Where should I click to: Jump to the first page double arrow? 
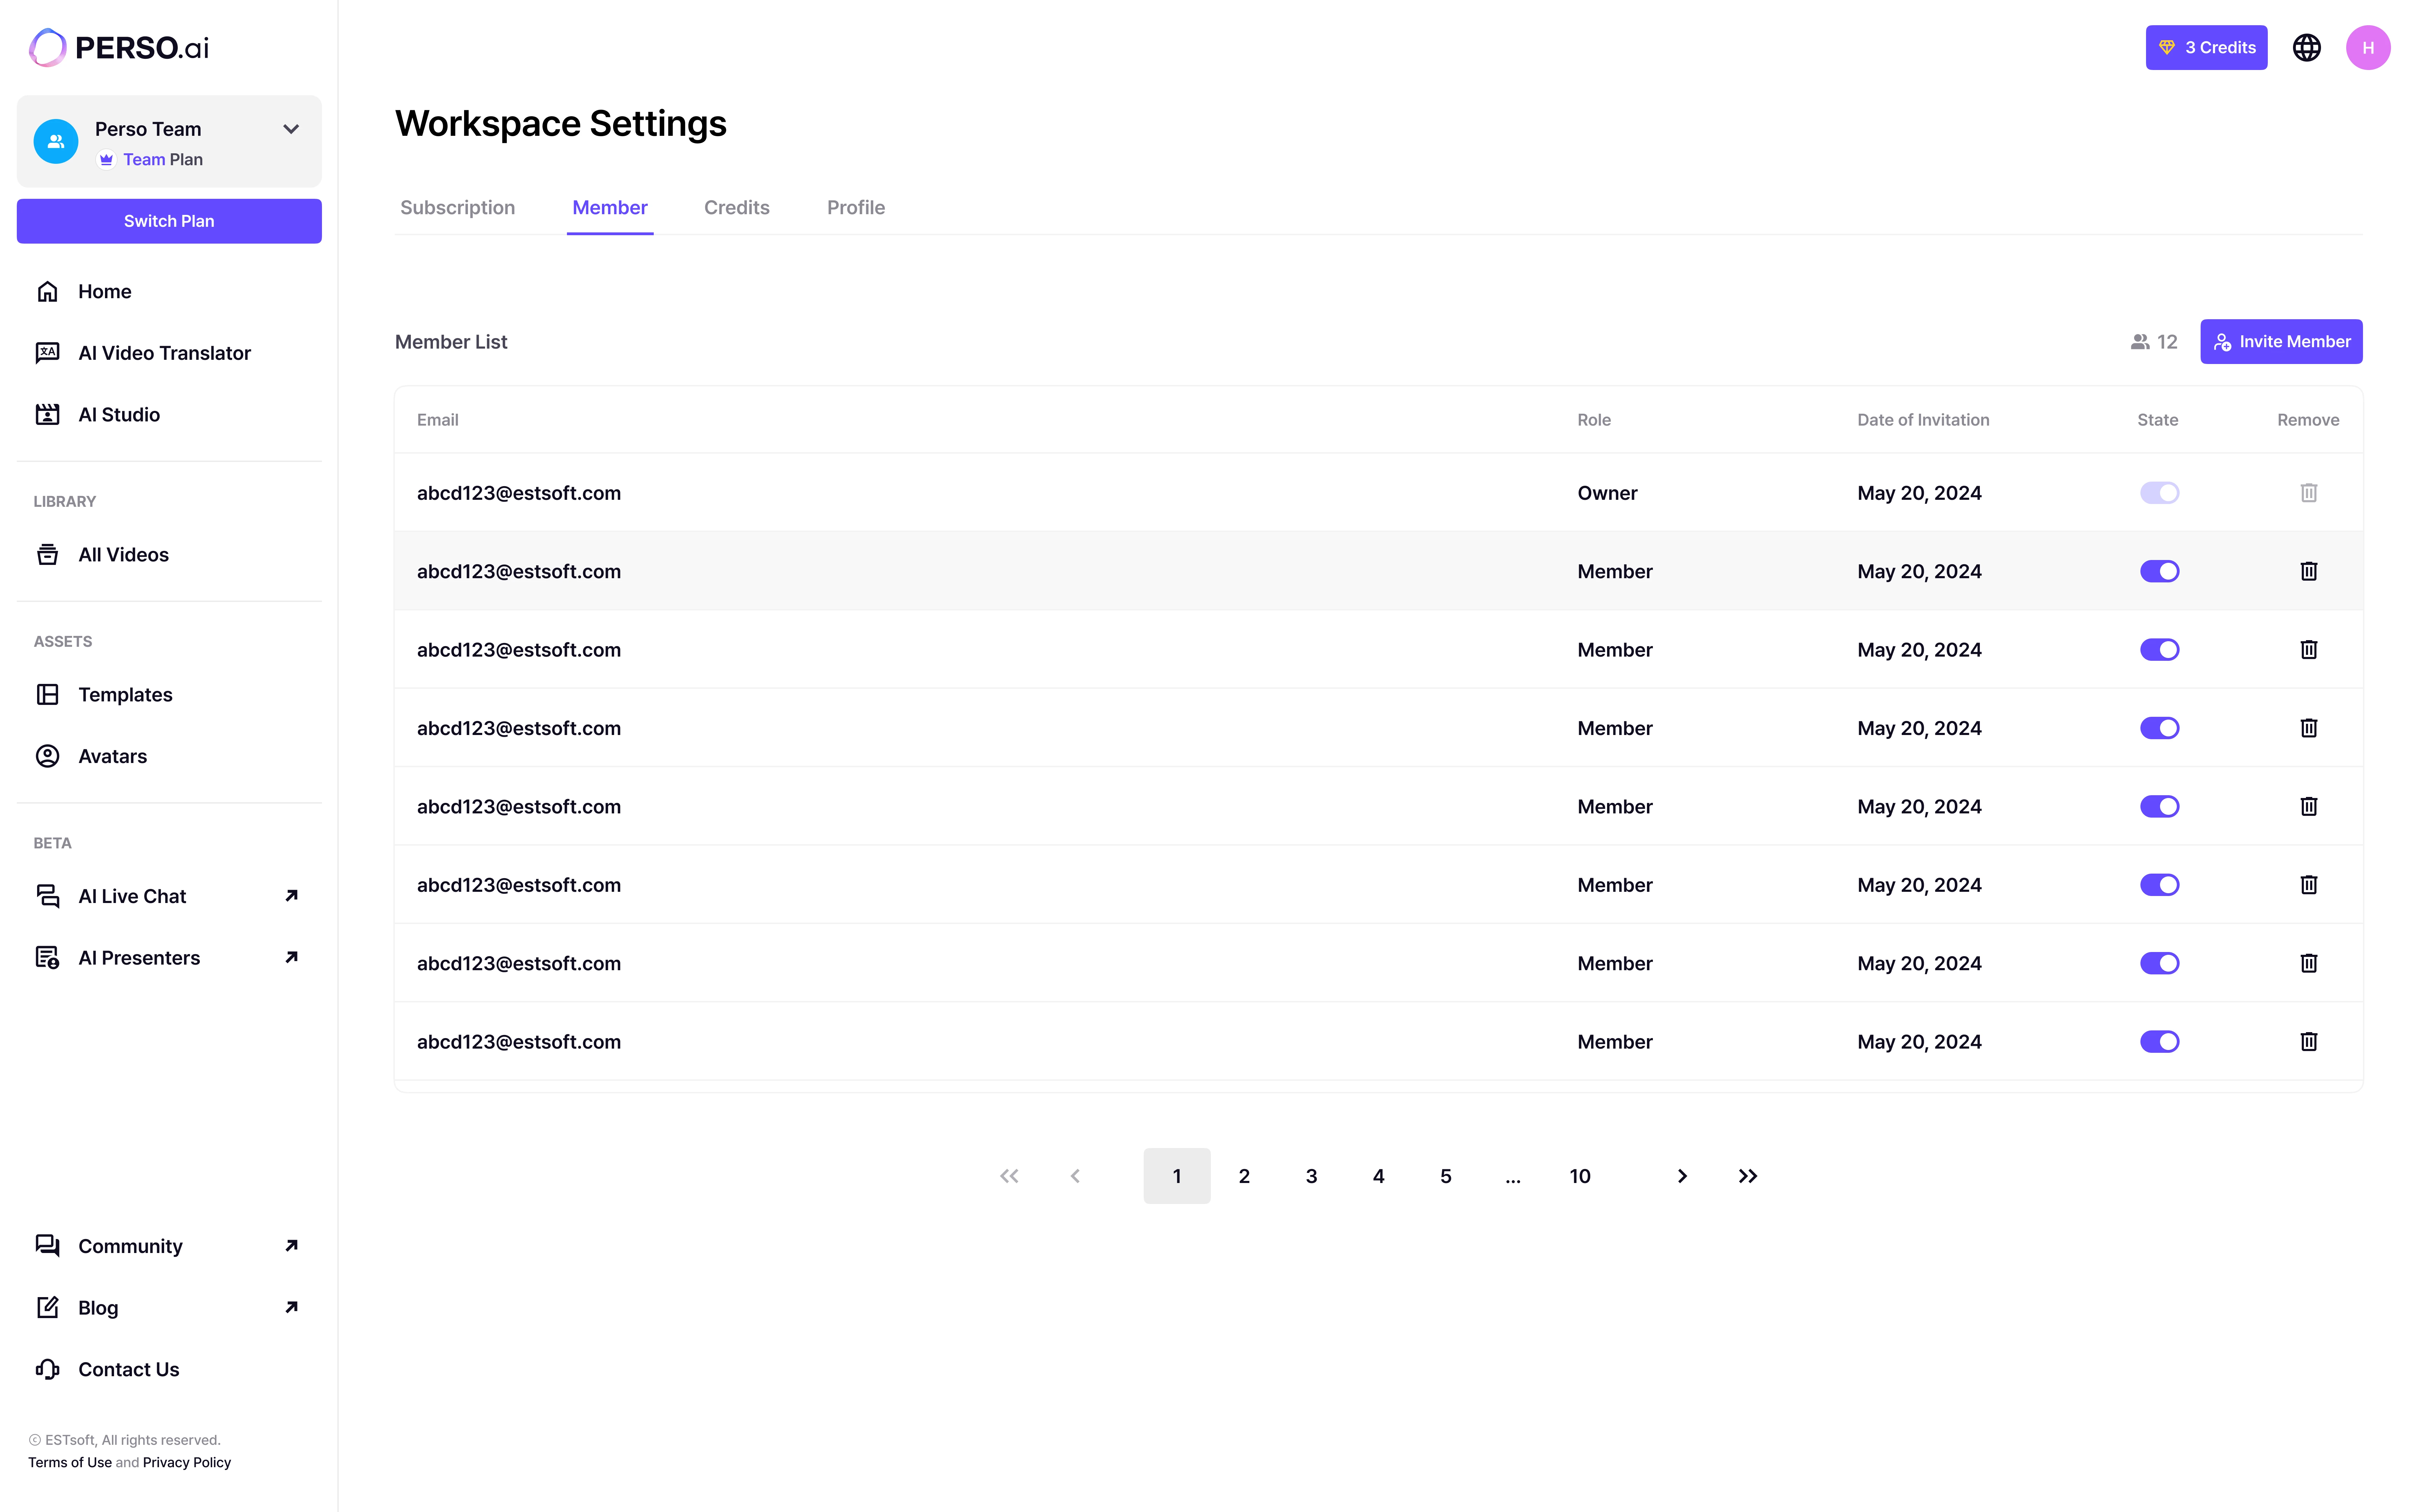1010,1176
